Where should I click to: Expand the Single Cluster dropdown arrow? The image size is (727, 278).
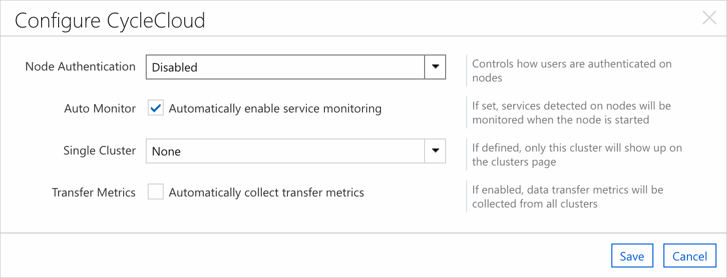click(435, 151)
